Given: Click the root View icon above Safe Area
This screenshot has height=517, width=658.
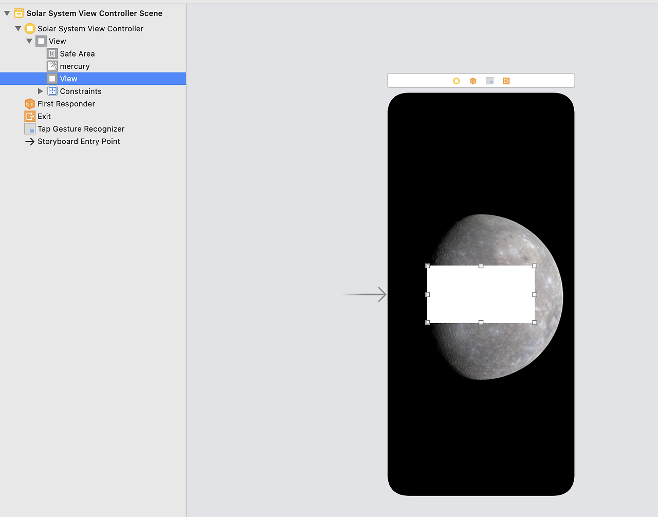Looking at the screenshot, I should tap(41, 41).
